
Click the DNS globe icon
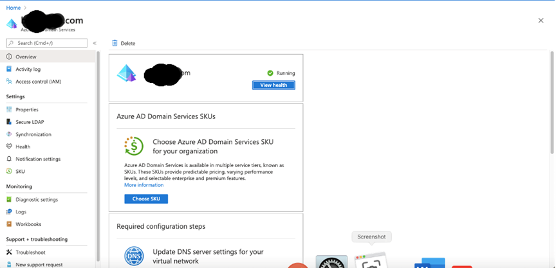[134, 256]
